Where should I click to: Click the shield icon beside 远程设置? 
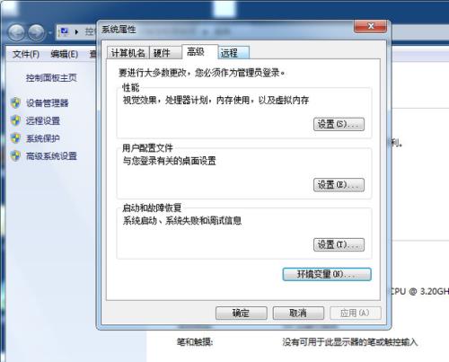point(15,120)
